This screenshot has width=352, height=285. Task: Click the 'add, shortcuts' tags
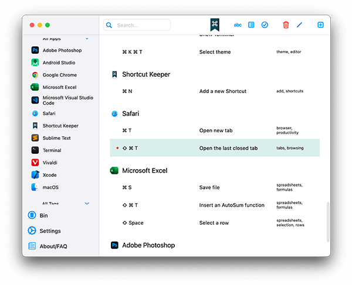pyautogui.click(x=290, y=91)
